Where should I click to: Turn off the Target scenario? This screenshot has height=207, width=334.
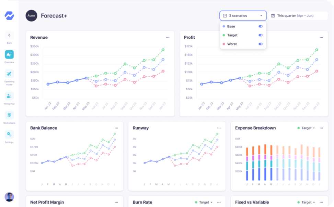pos(261,35)
